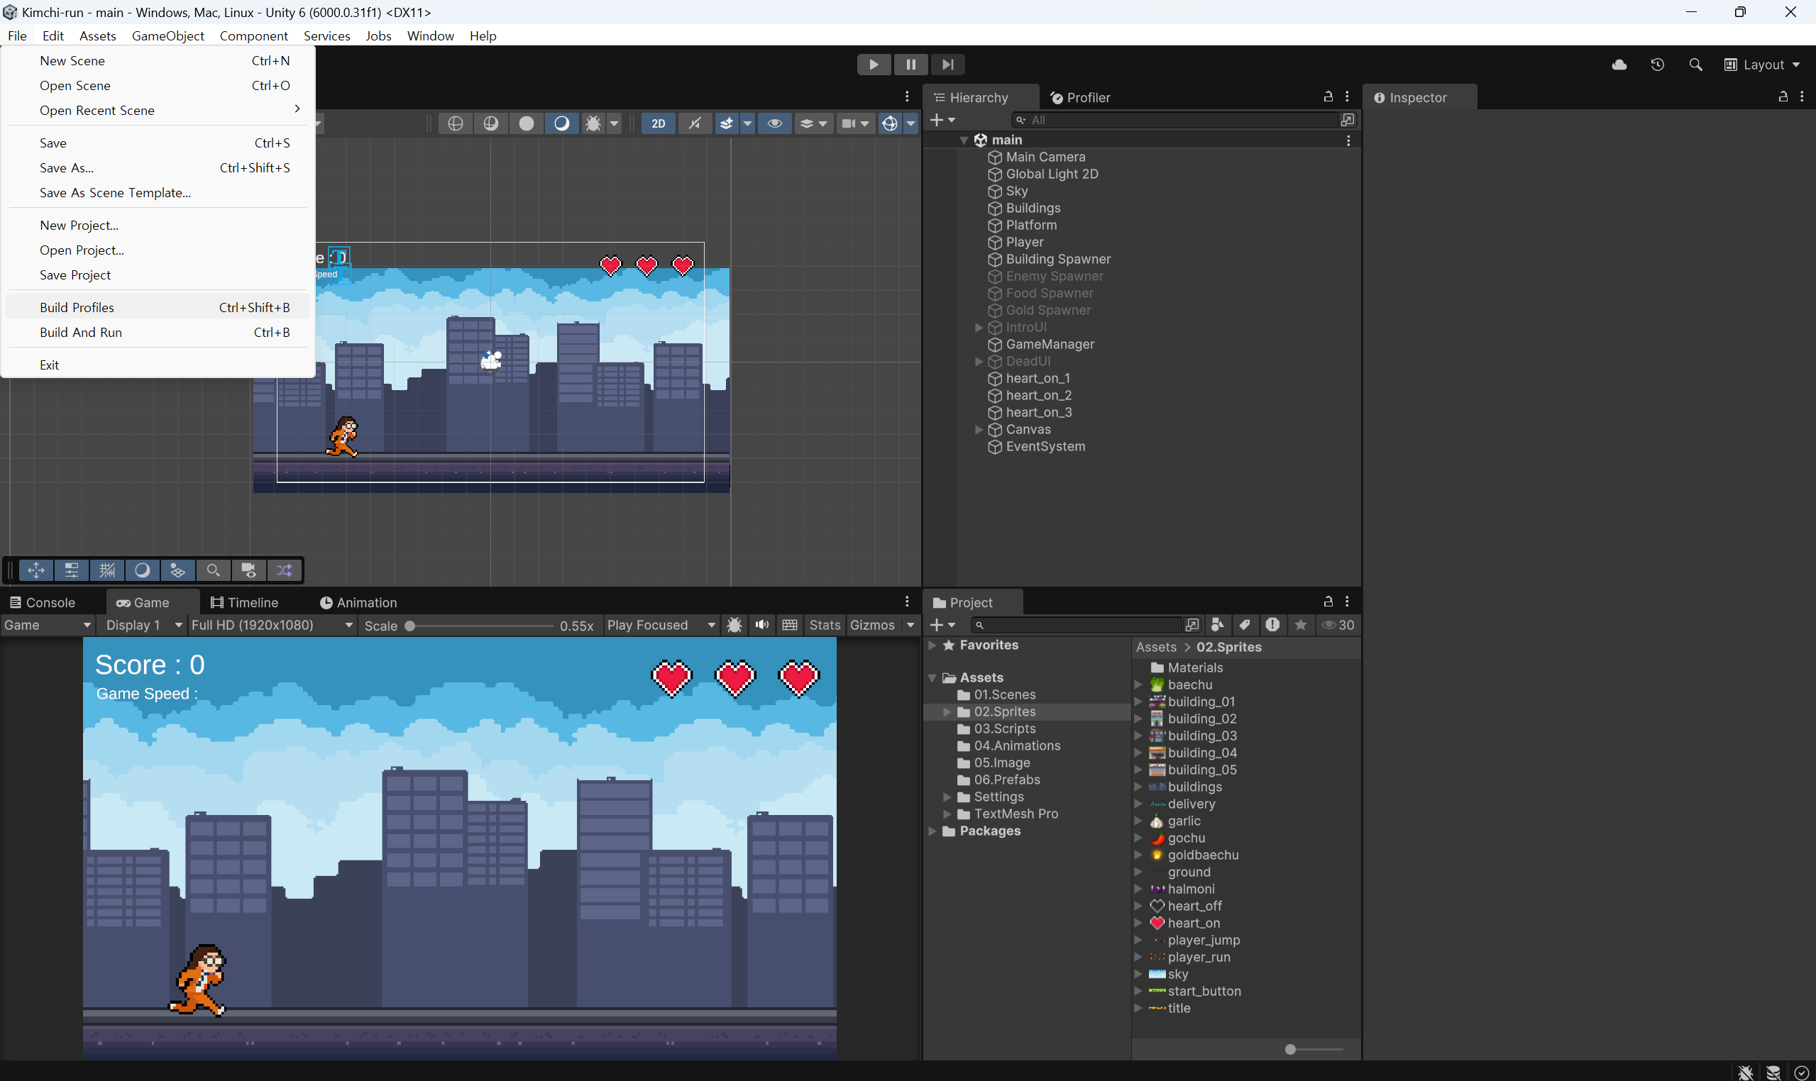Click the Step frame button
This screenshot has height=1081, width=1816.
coord(947,64)
